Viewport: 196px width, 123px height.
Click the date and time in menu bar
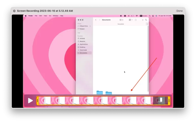[165, 16]
